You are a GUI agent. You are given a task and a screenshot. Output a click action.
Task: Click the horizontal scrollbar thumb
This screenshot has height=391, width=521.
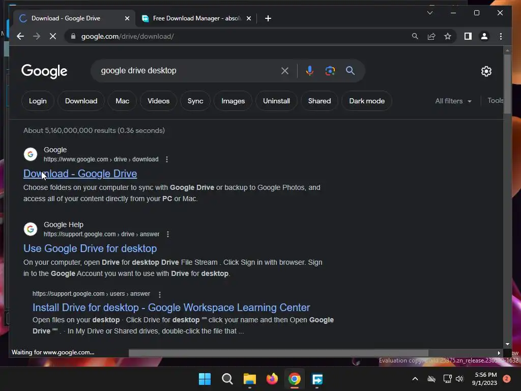coord(278,353)
